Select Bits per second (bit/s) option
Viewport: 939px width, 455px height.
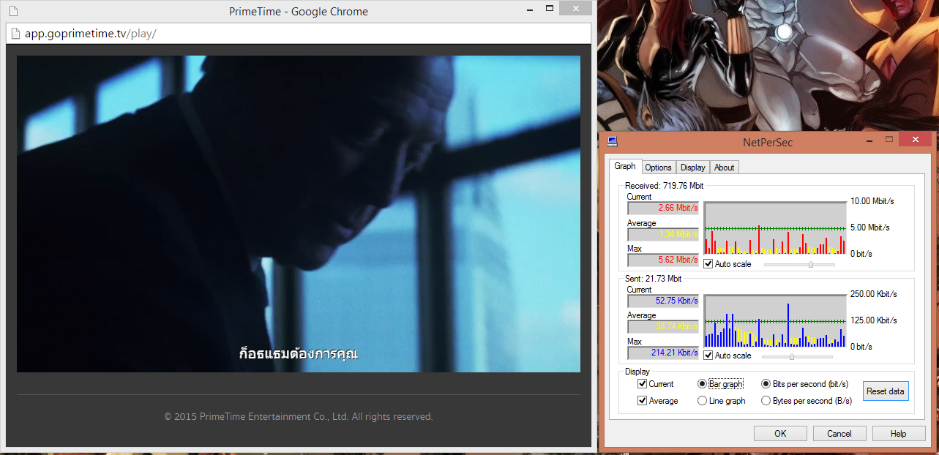pyautogui.click(x=805, y=384)
